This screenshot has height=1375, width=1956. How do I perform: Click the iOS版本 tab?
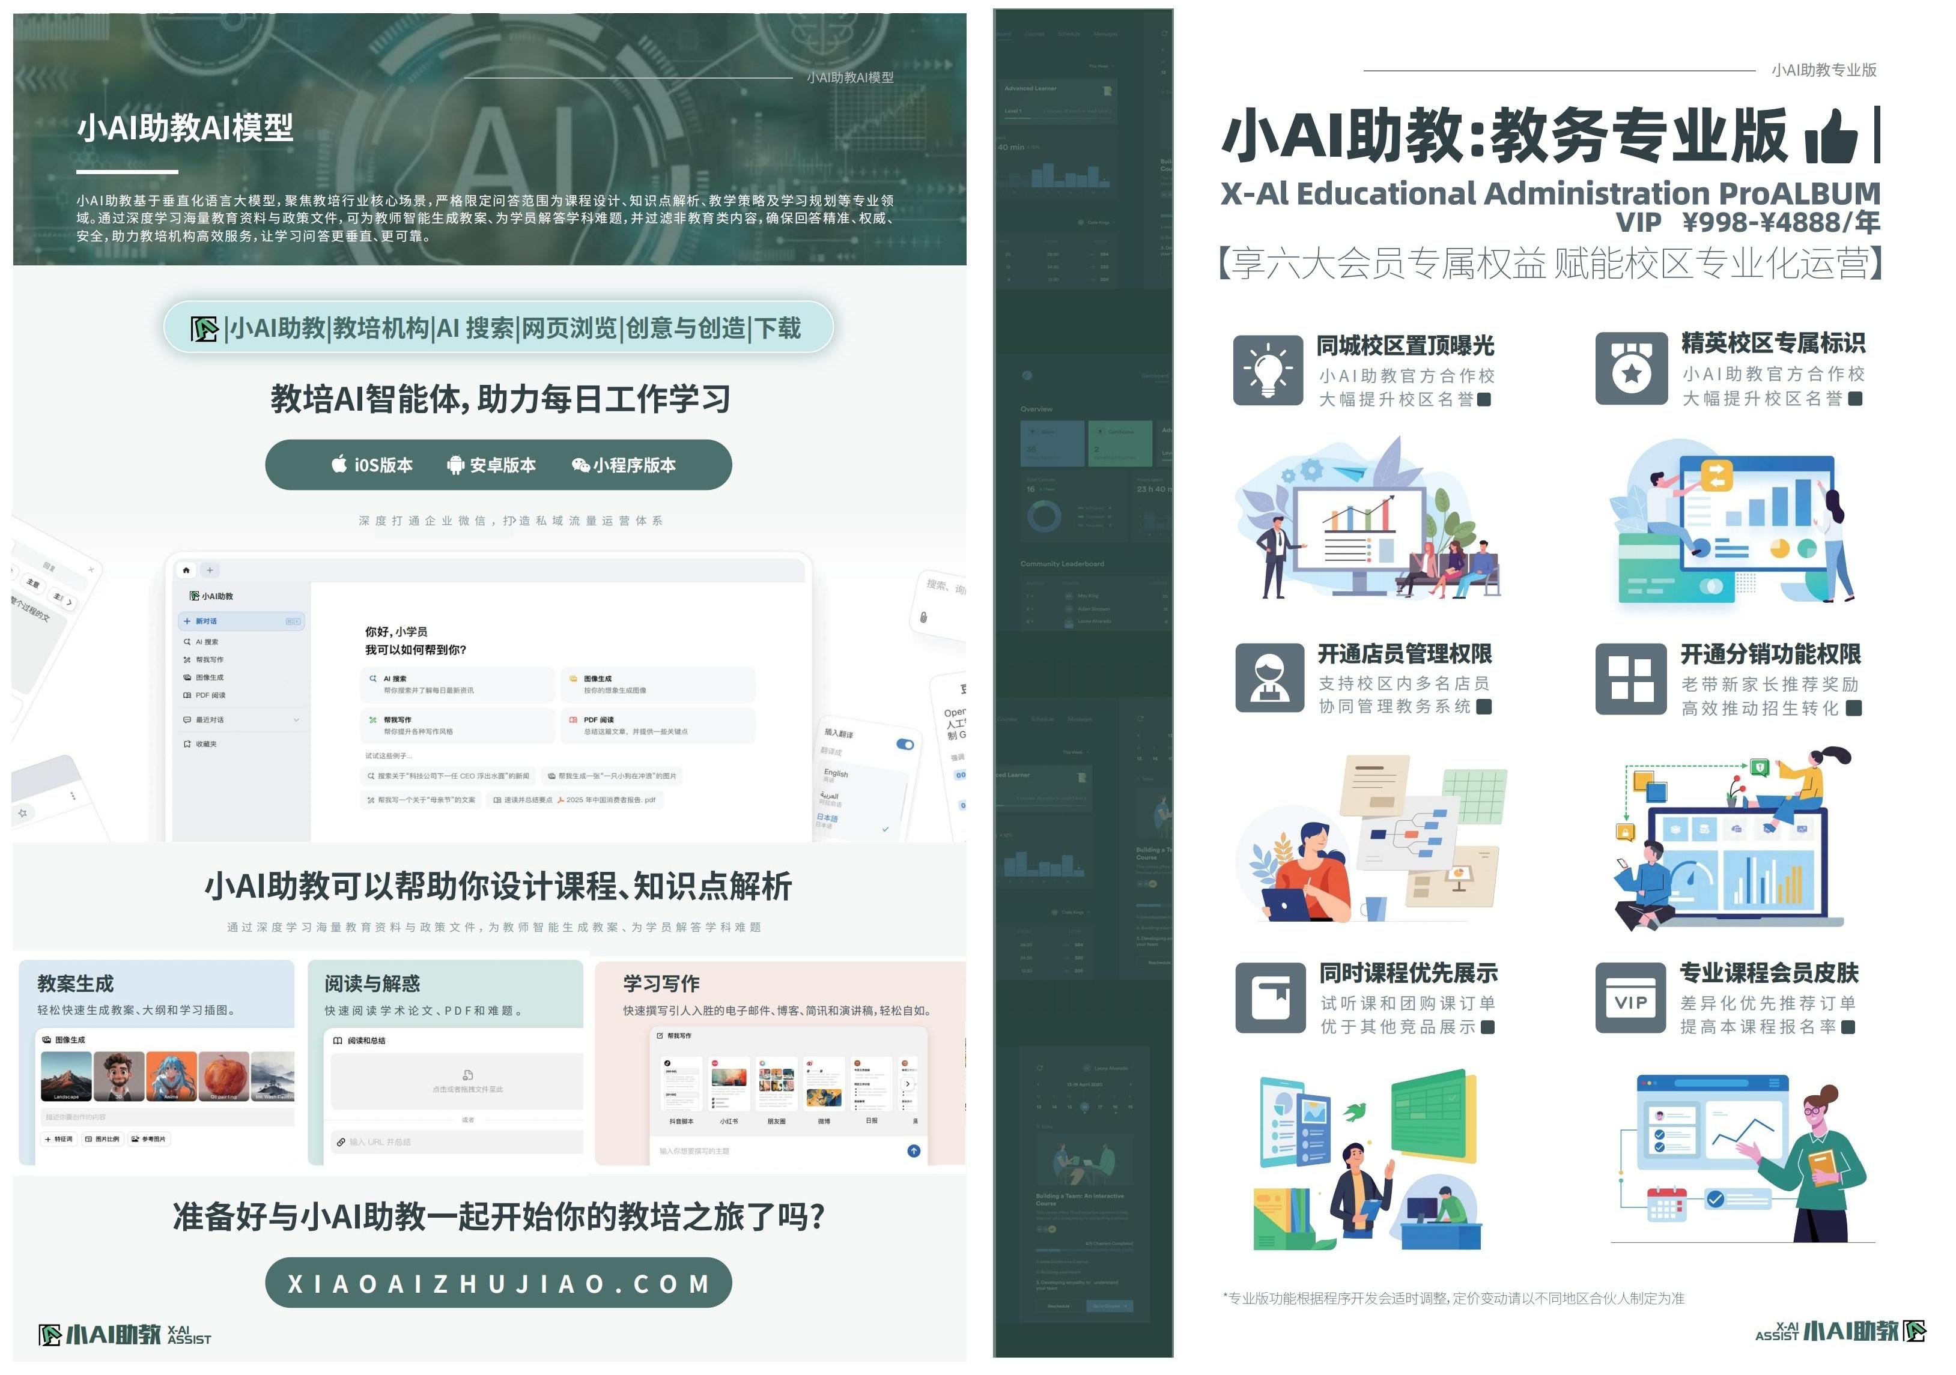[x=372, y=465]
